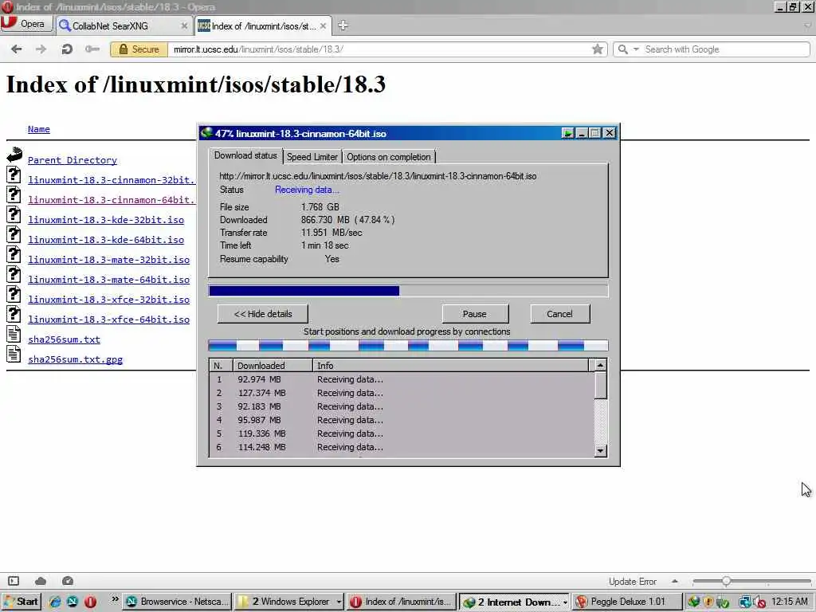Cancel the linuxmint iso download
The height and width of the screenshot is (612, 816).
click(559, 314)
